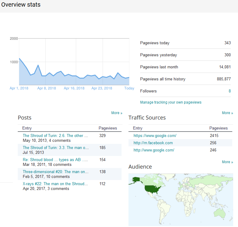The width and height of the screenshot is (238, 227).
Task: Click the 'Overview stats' heading
Action: [21, 5]
